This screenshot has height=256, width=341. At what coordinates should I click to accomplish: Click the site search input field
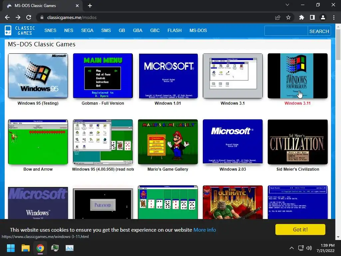coord(286,31)
